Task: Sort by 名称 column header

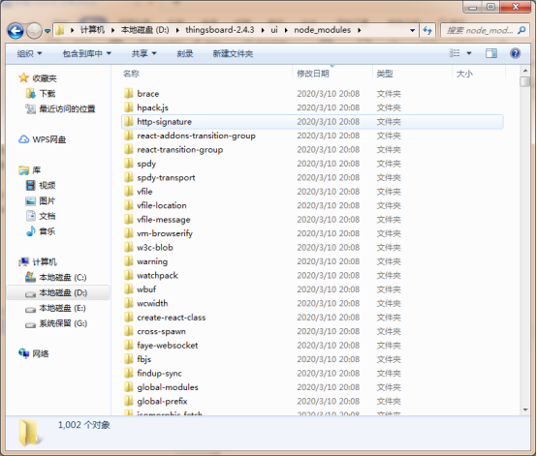Action: tap(131, 74)
